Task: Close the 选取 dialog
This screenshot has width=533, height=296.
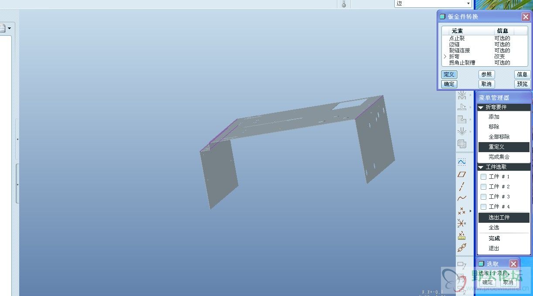Action: tap(514, 264)
